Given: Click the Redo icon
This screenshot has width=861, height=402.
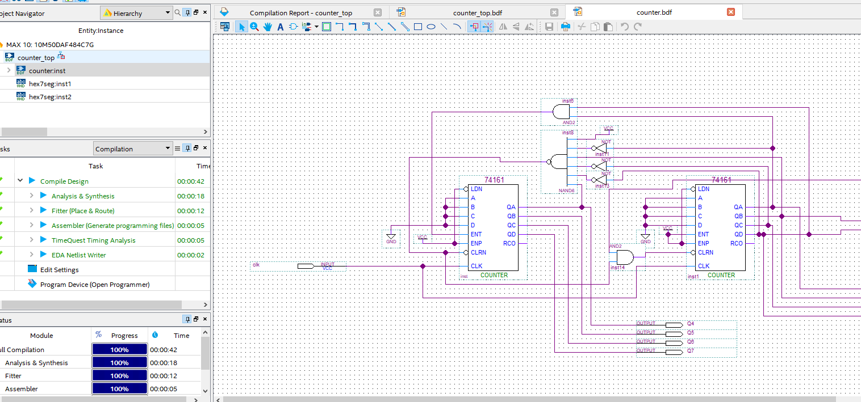Looking at the screenshot, I should point(637,27).
